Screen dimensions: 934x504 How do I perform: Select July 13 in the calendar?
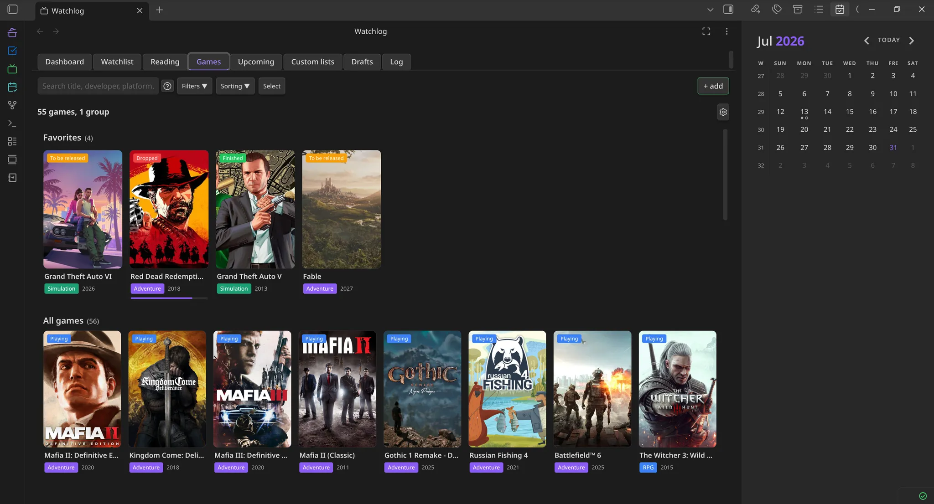click(804, 112)
